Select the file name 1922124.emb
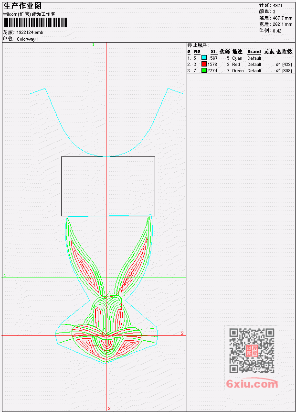This screenshot has width=296, height=412. [30, 33]
